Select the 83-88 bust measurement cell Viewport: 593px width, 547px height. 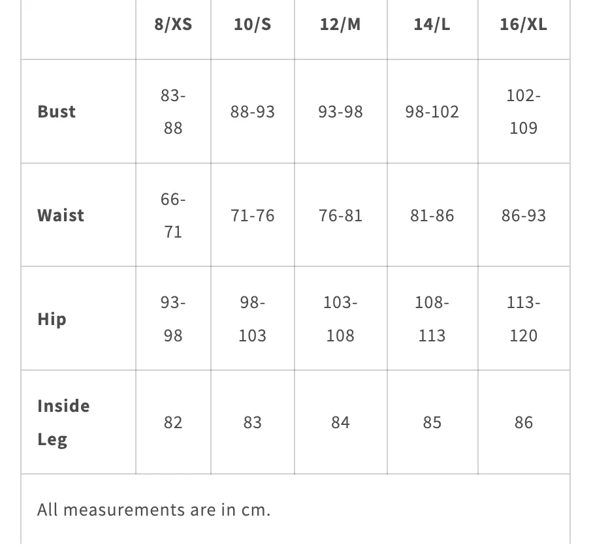173,112
